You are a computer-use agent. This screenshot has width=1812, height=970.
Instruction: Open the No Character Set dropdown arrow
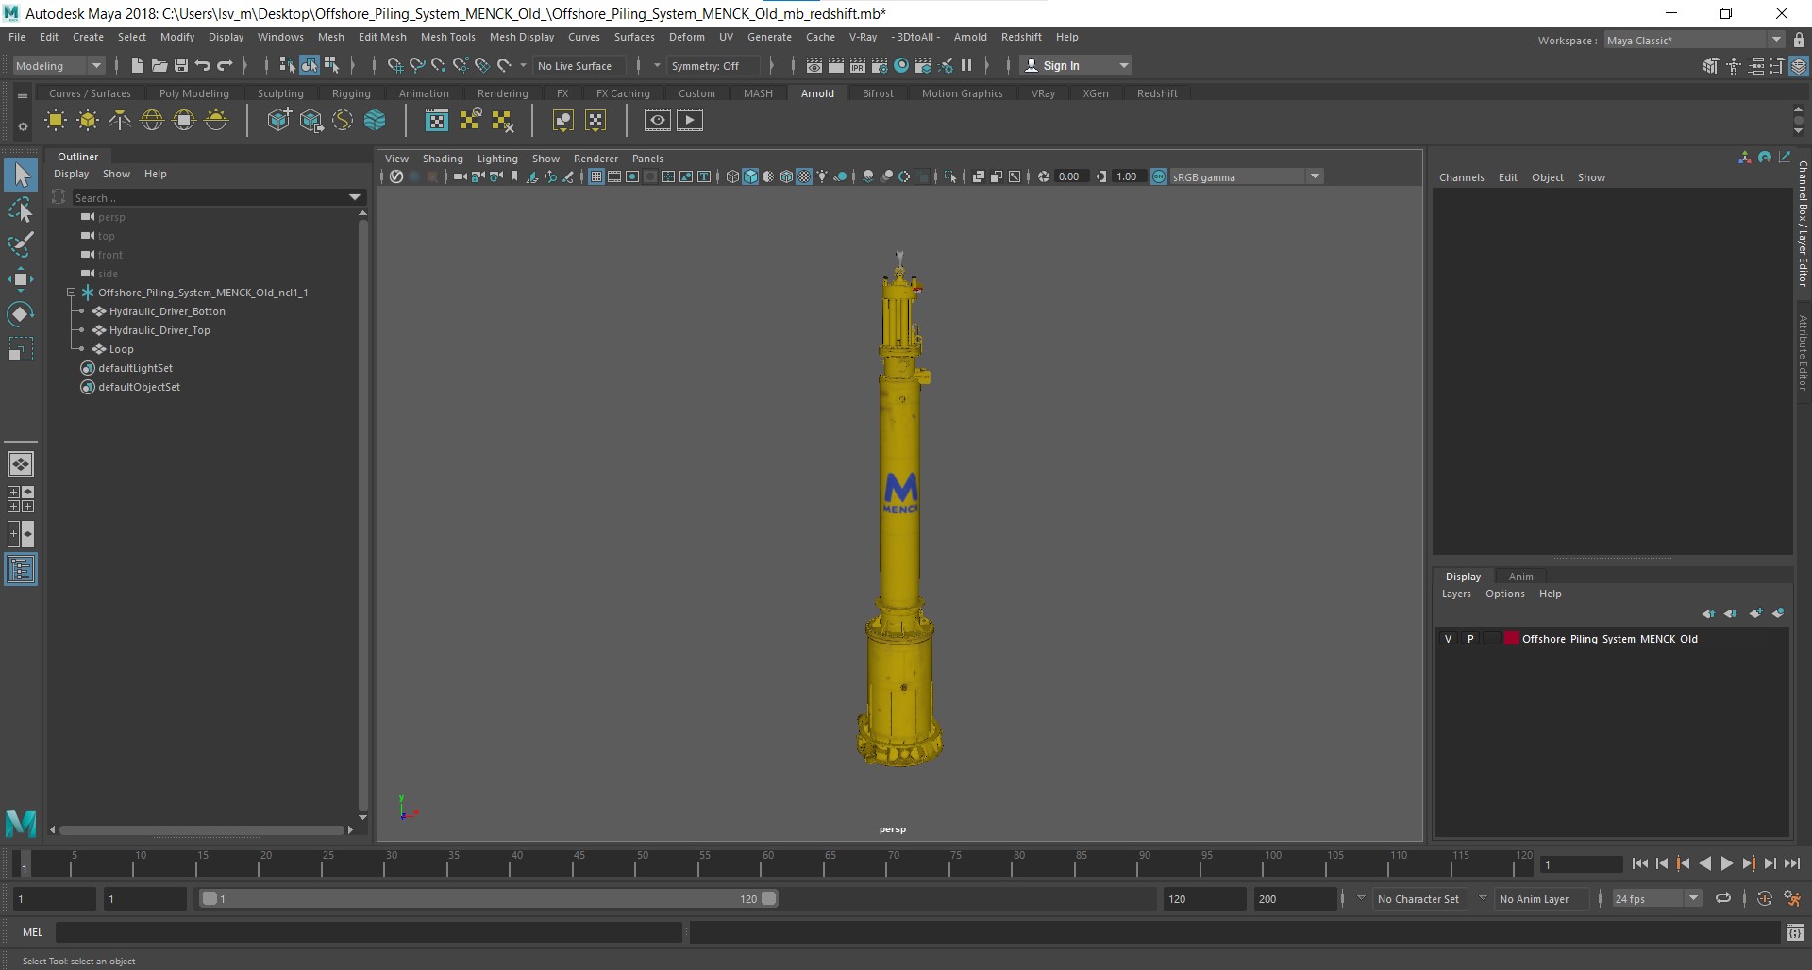(x=1361, y=898)
